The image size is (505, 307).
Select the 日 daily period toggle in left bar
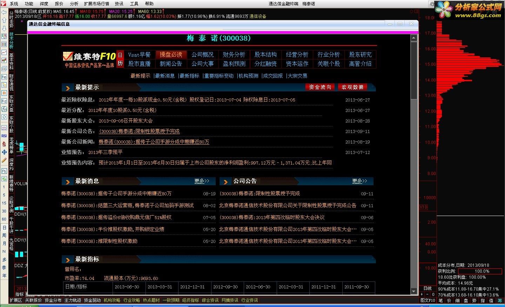point(4,228)
